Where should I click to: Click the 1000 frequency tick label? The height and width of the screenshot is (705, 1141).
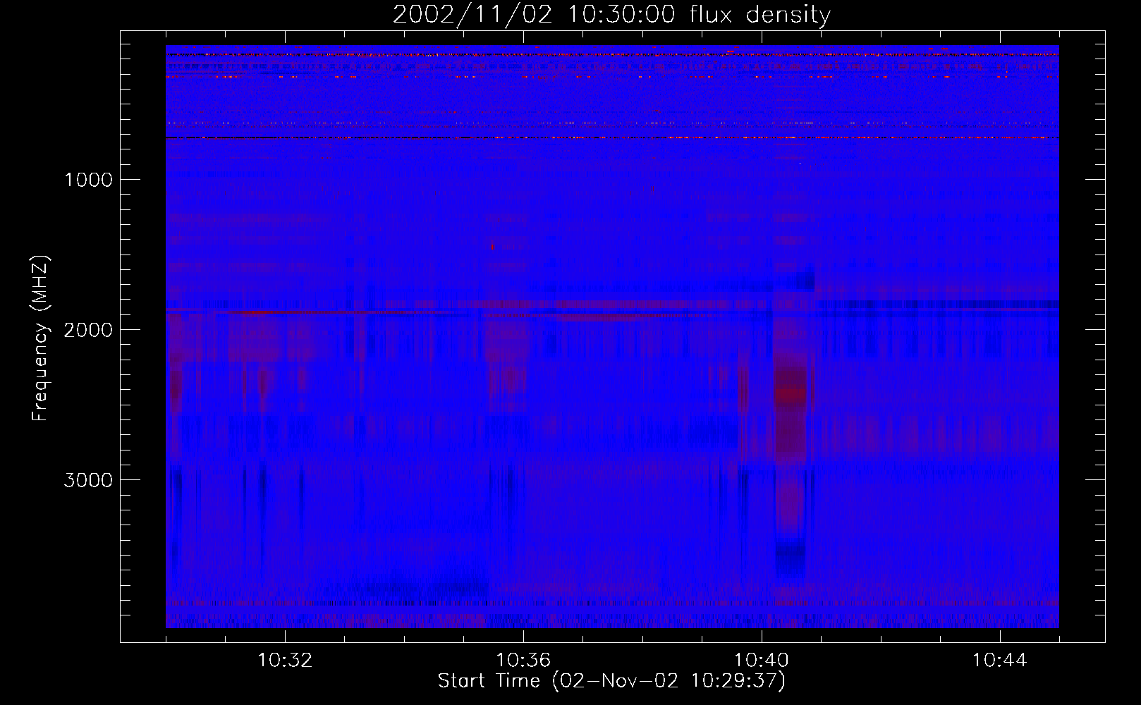point(88,179)
